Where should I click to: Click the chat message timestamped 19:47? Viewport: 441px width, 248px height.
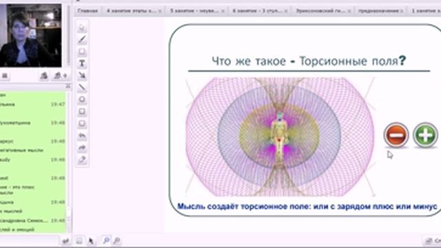tap(33, 104)
